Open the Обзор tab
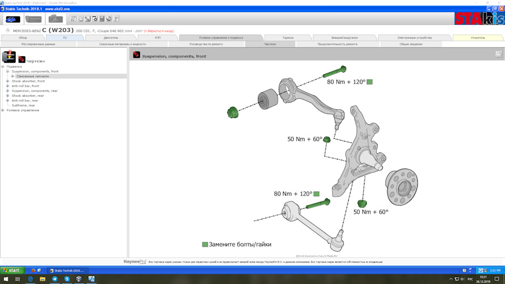 tap(23, 38)
